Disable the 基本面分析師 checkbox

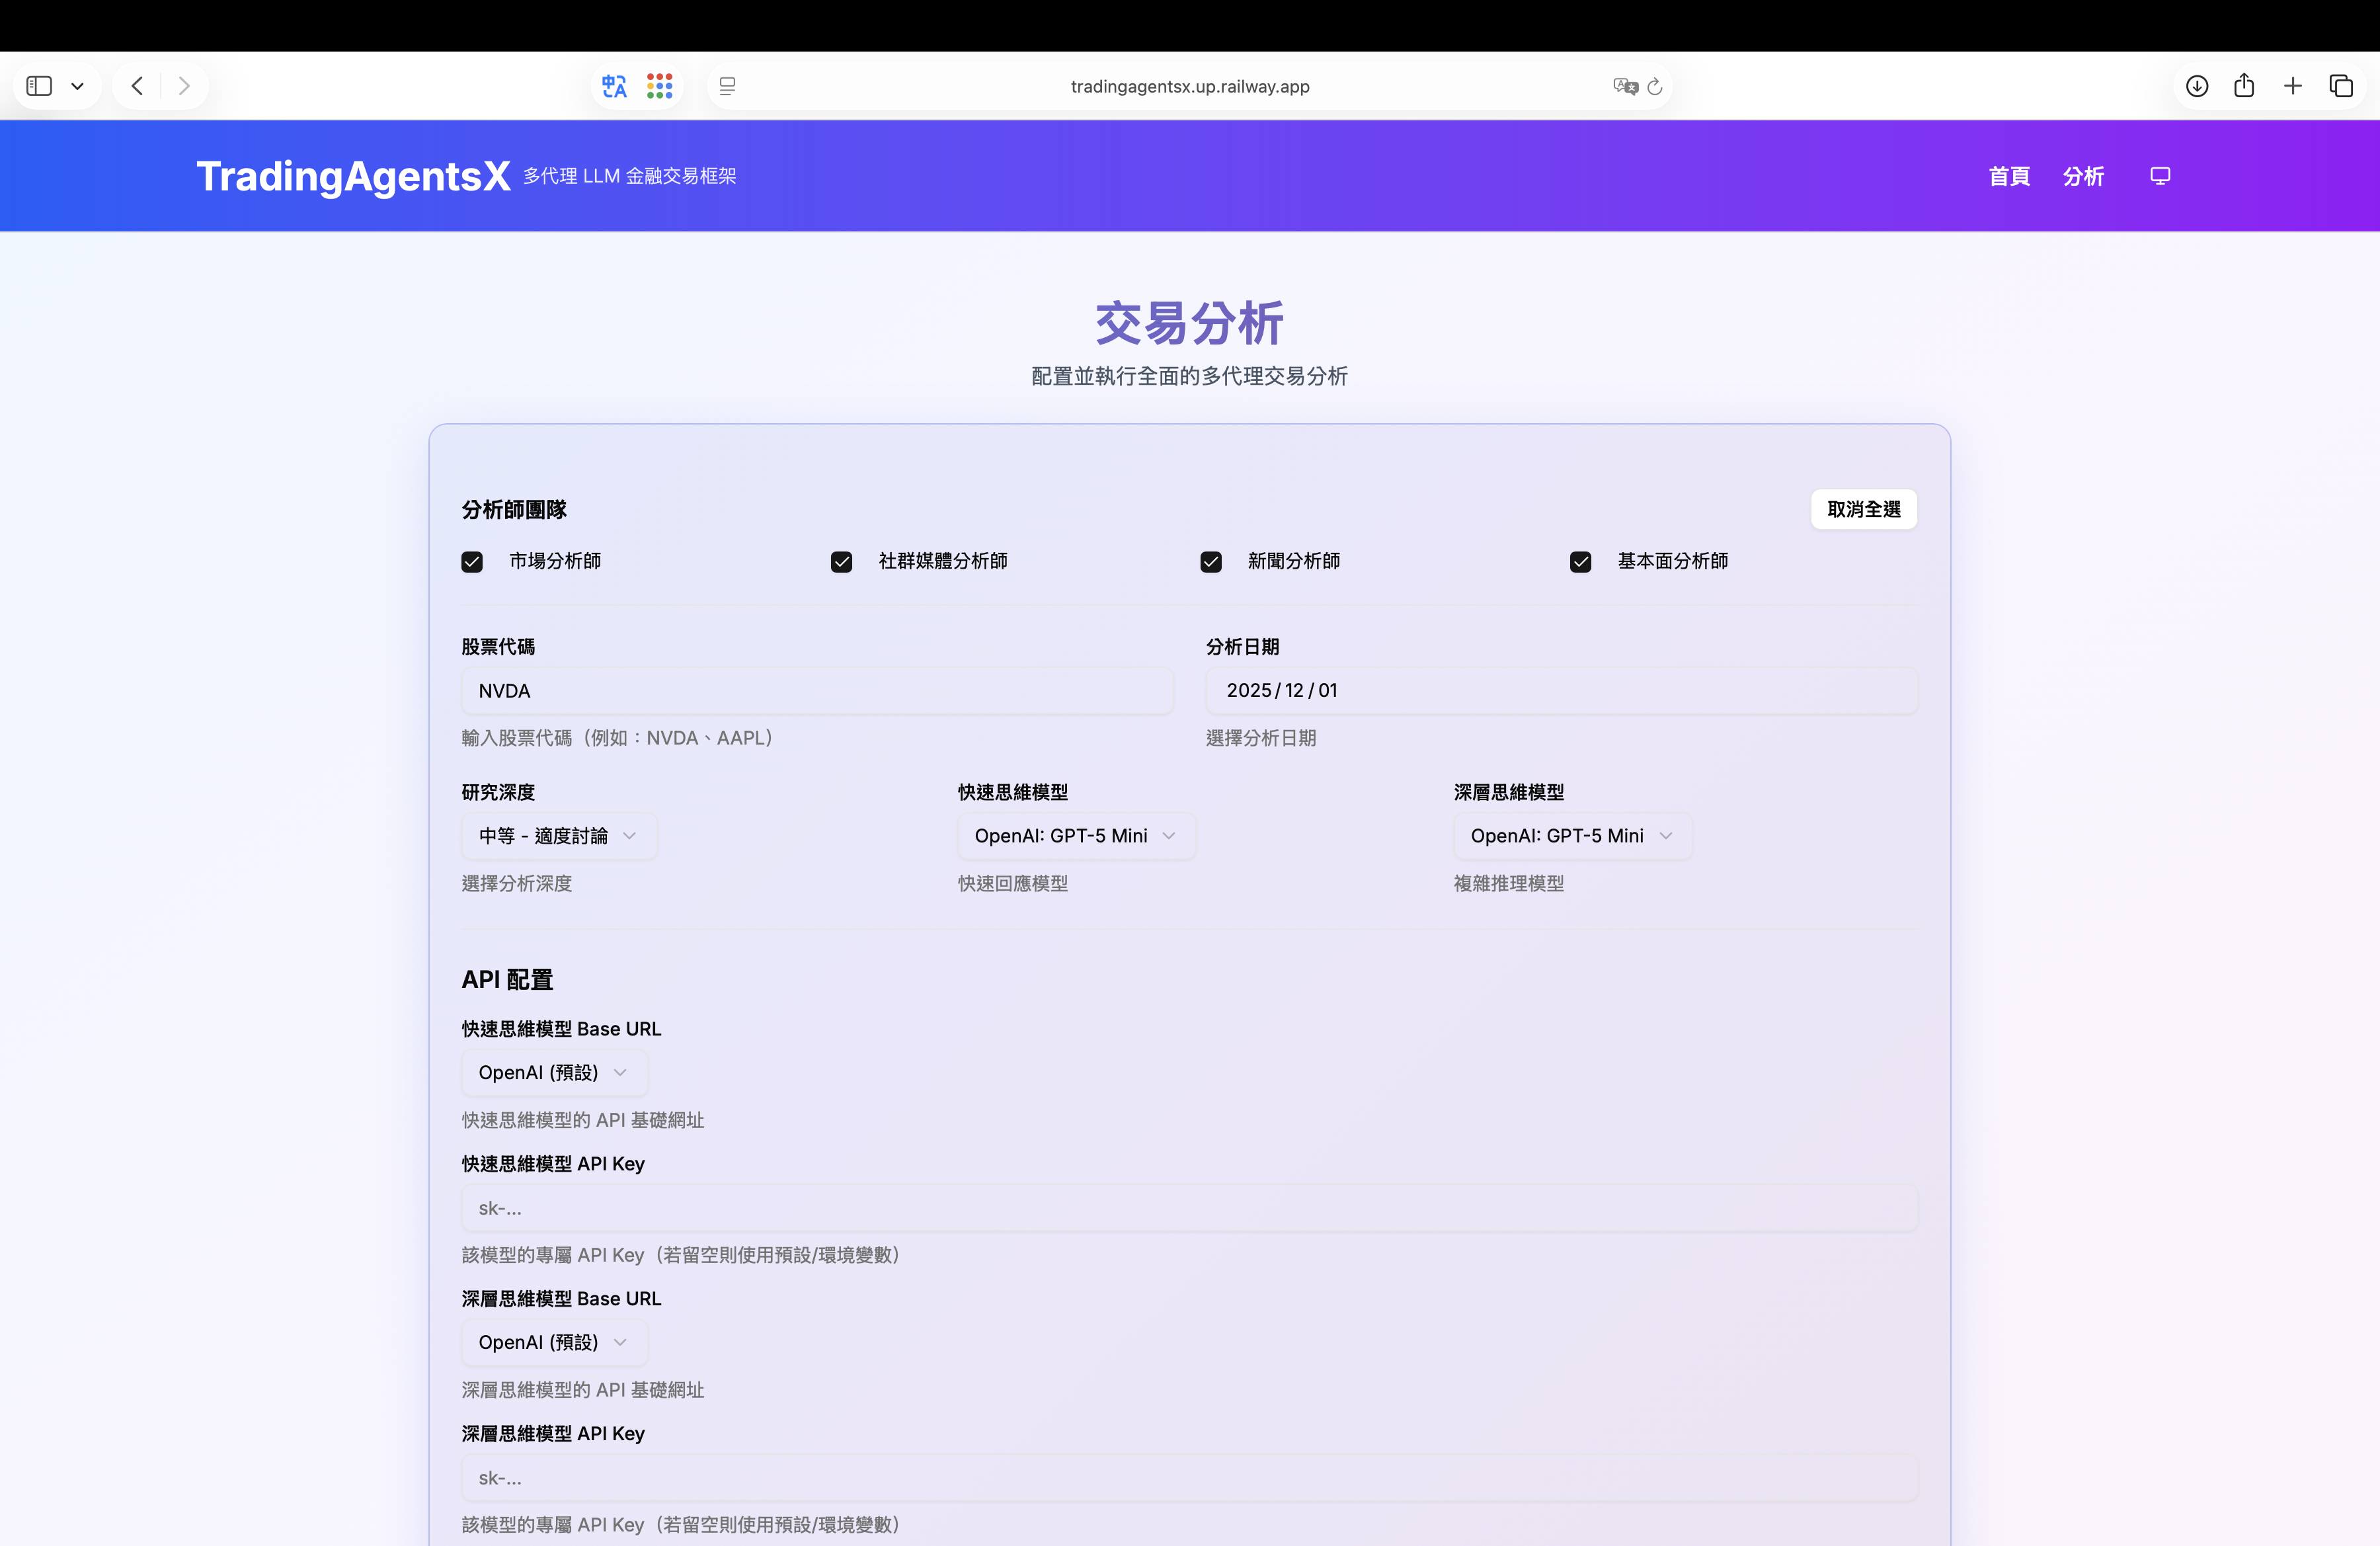tap(1581, 562)
